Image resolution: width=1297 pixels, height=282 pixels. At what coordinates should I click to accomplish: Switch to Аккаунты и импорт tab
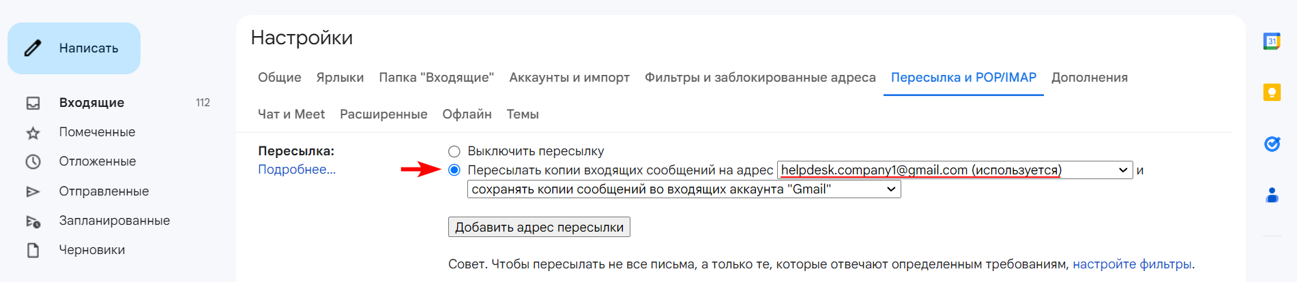click(569, 78)
